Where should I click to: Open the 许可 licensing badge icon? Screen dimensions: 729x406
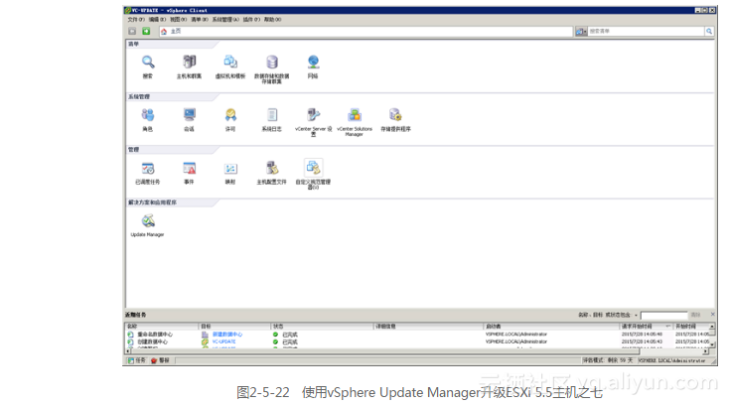tap(230, 115)
